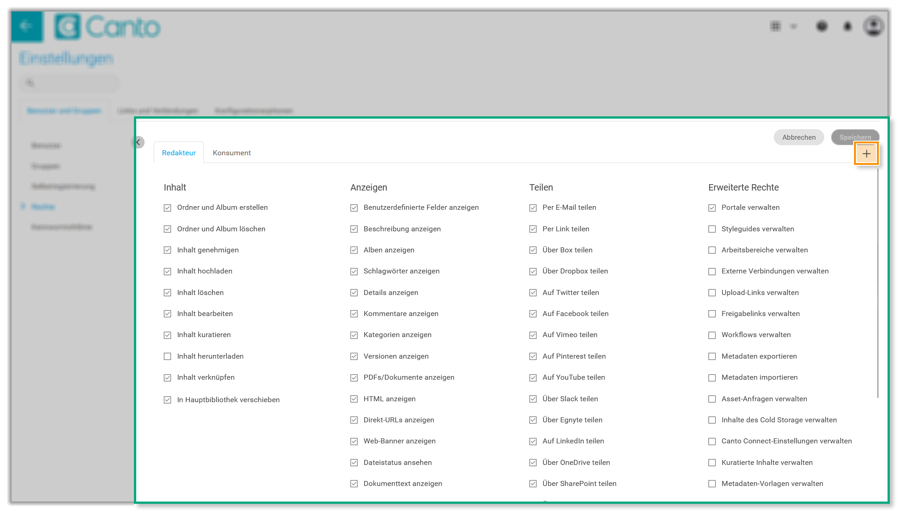The image size is (899, 513).
Task: Uncheck Ordner und Album löschen
Action: [x=167, y=229]
